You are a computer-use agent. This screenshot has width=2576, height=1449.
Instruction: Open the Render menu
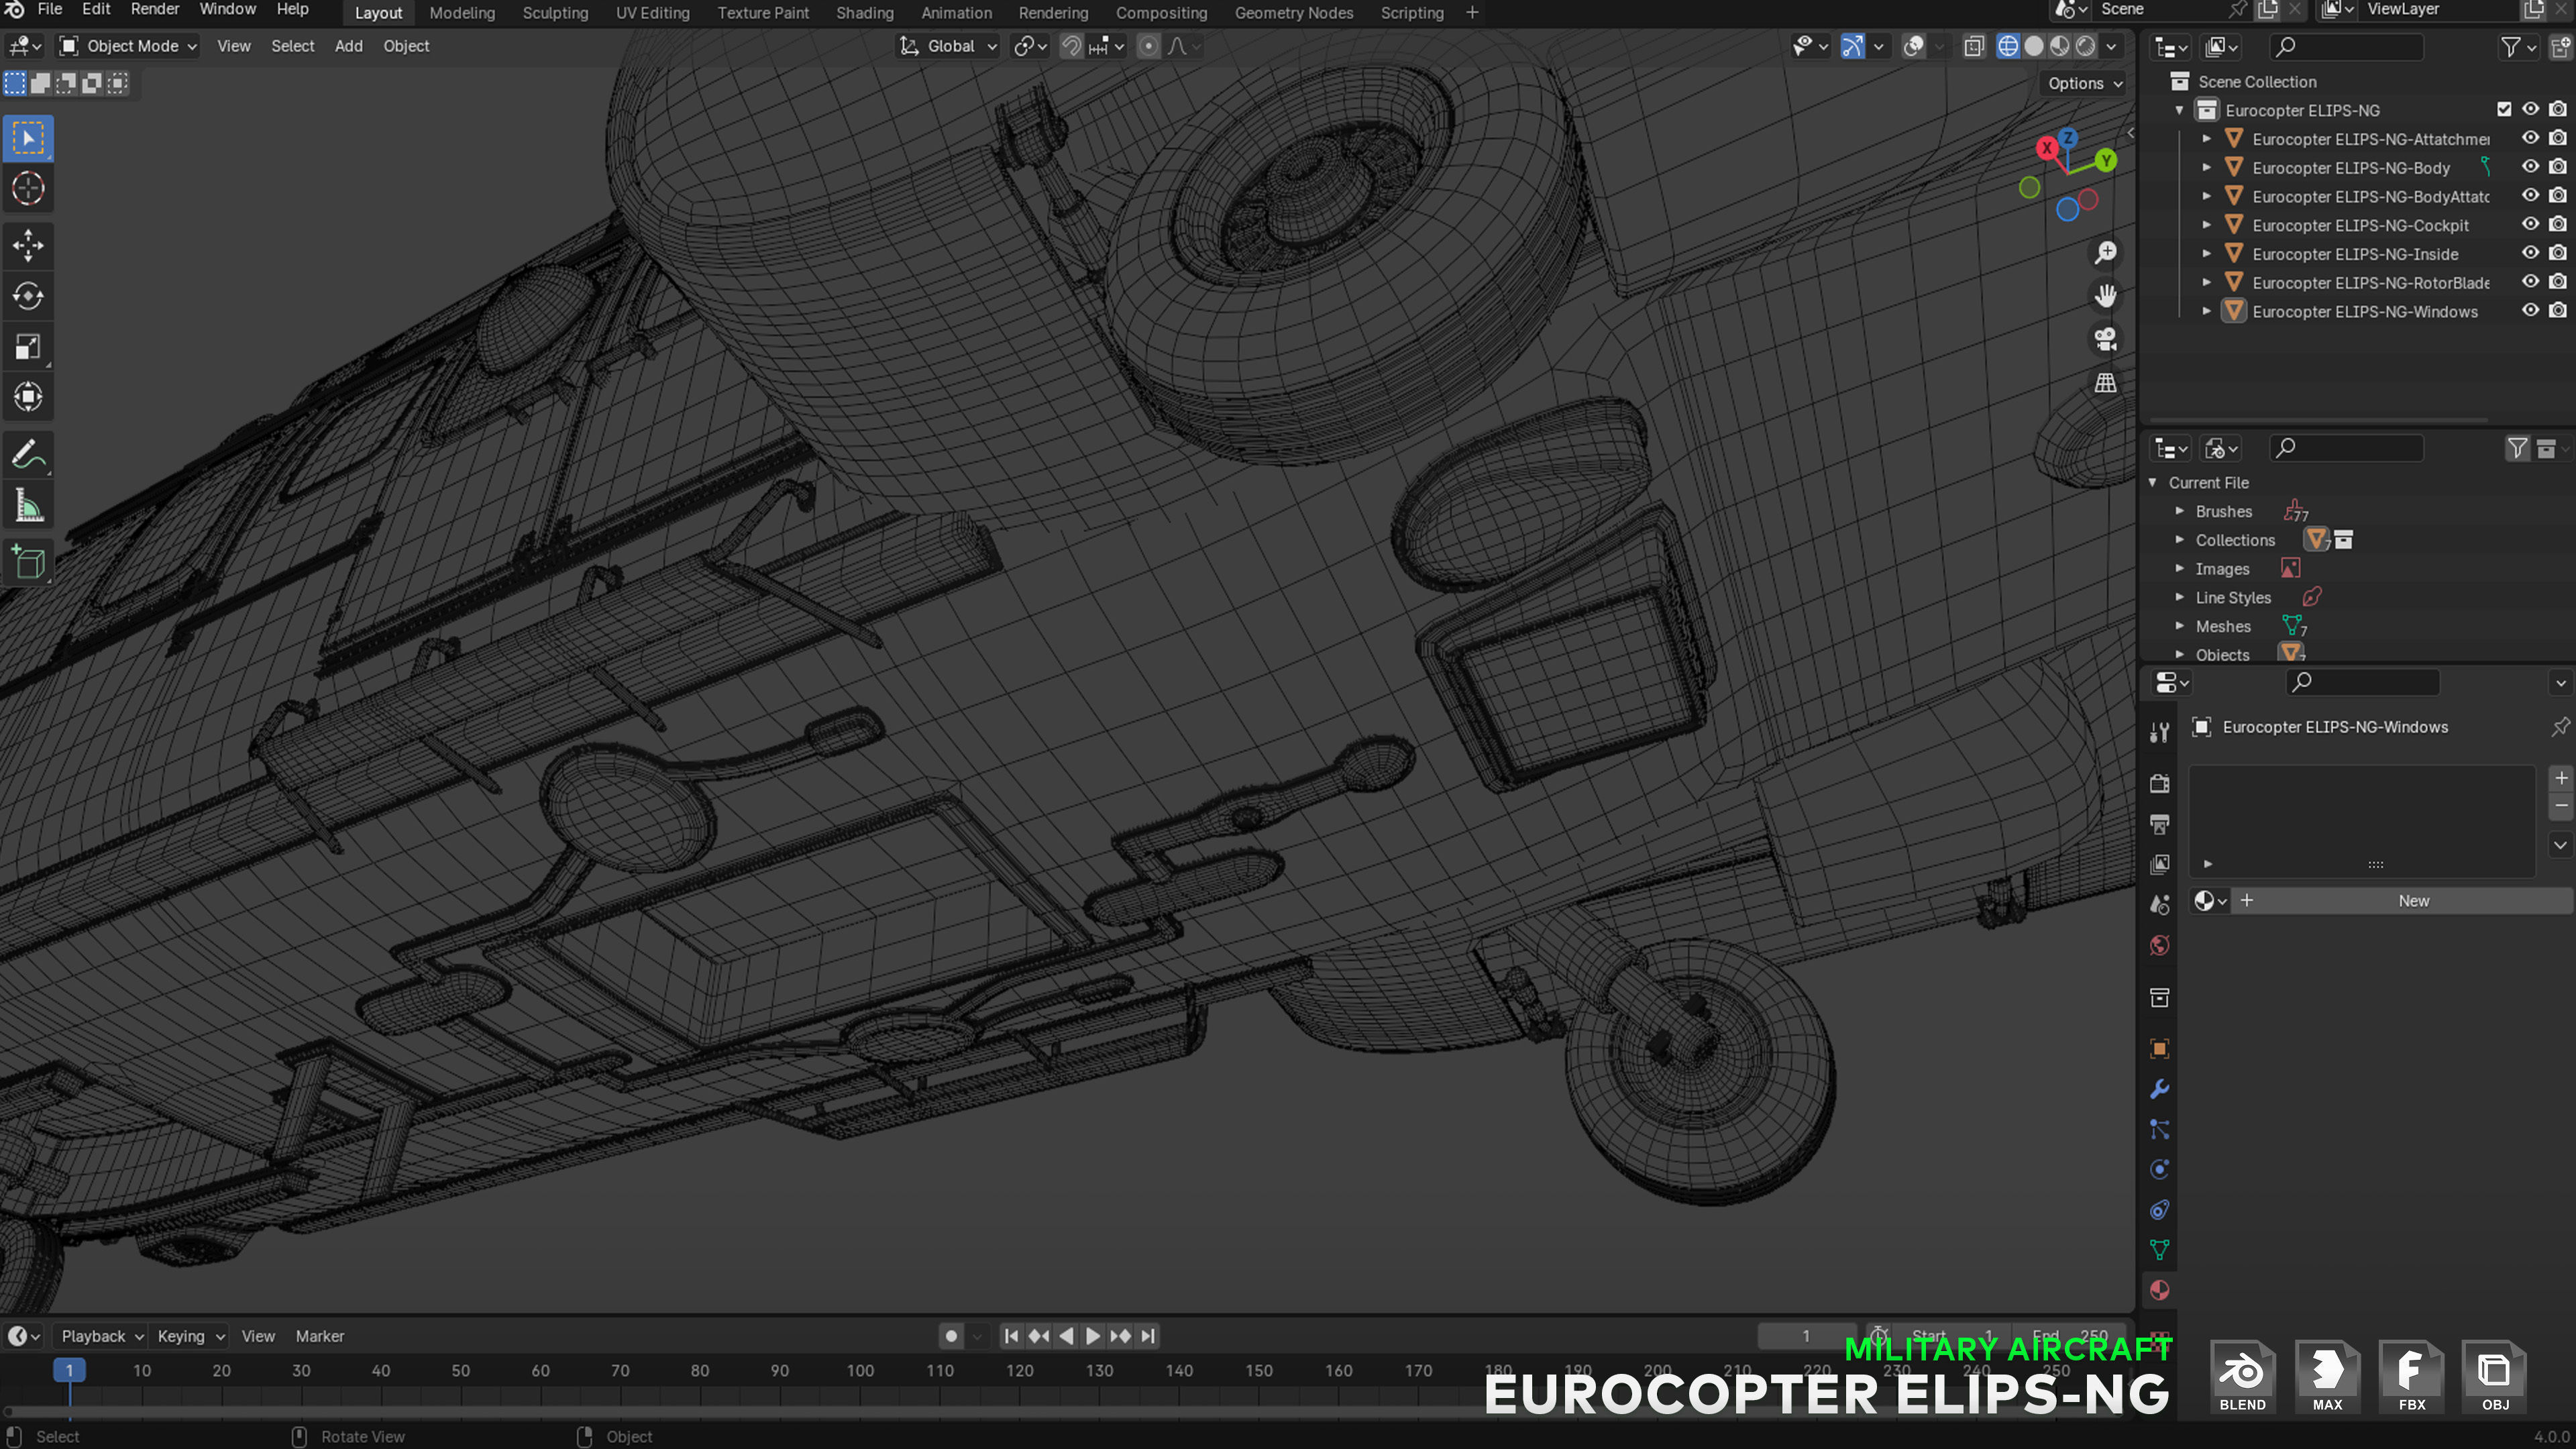(x=155, y=10)
